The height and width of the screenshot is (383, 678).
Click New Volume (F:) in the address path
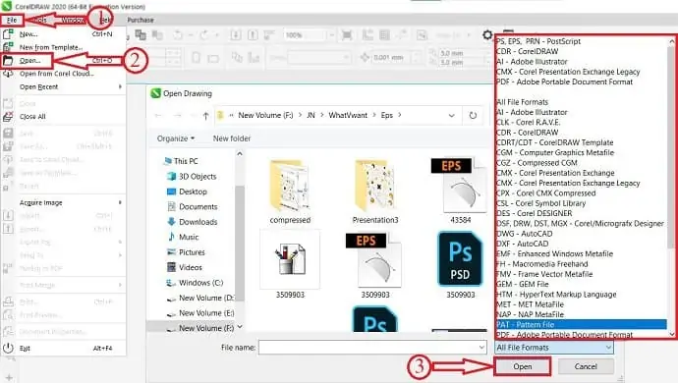[x=265, y=115]
